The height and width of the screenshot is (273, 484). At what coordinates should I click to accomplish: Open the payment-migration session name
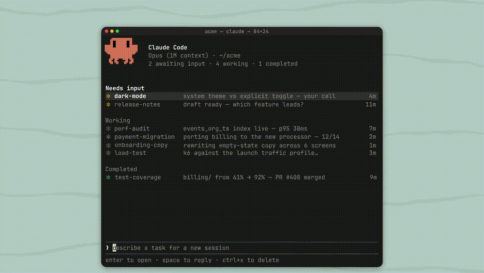tap(144, 137)
